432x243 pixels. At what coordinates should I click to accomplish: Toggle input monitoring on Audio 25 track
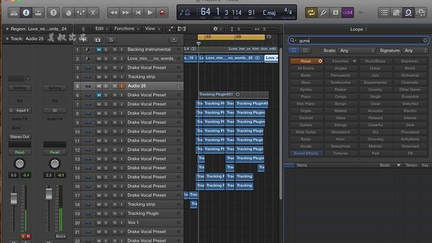[x=122, y=86]
